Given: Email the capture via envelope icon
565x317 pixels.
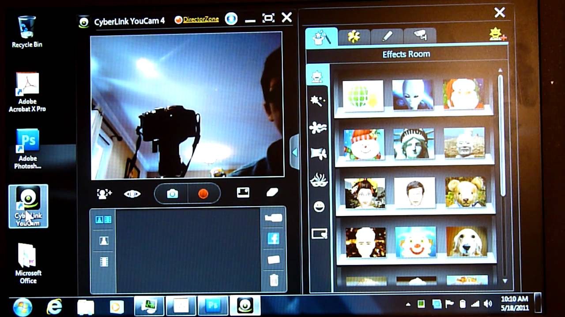Looking at the screenshot, I should click(x=274, y=259).
